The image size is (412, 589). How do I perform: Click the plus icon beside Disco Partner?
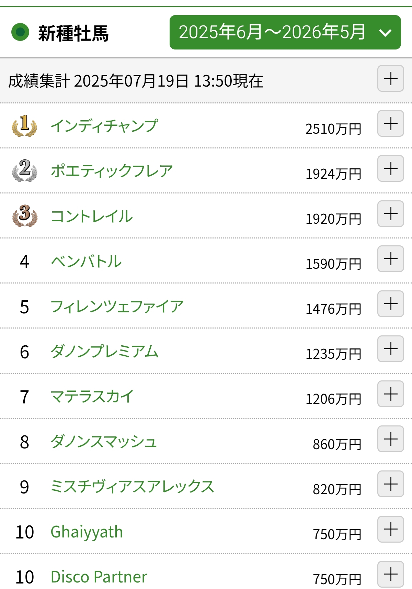[390, 574]
